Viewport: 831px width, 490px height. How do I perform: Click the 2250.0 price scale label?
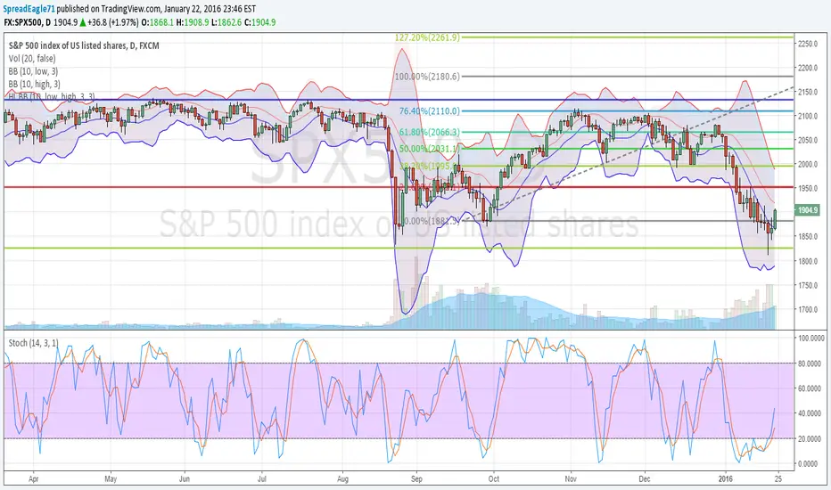809,44
